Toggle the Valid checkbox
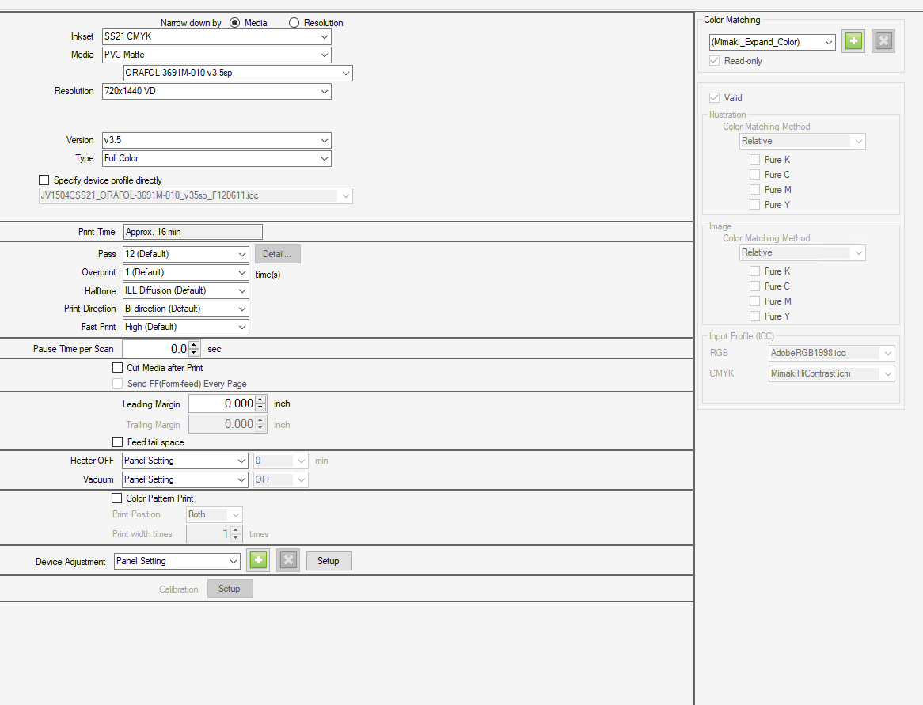 (715, 97)
